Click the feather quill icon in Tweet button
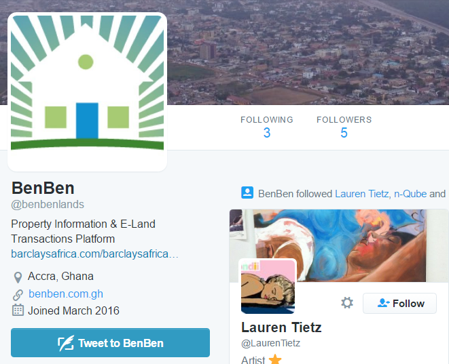449x364 pixels. click(66, 343)
